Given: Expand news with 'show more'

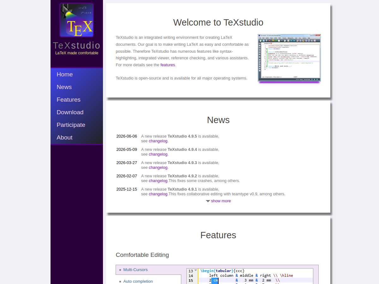Looking at the screenshot, I should pos(218,201).
